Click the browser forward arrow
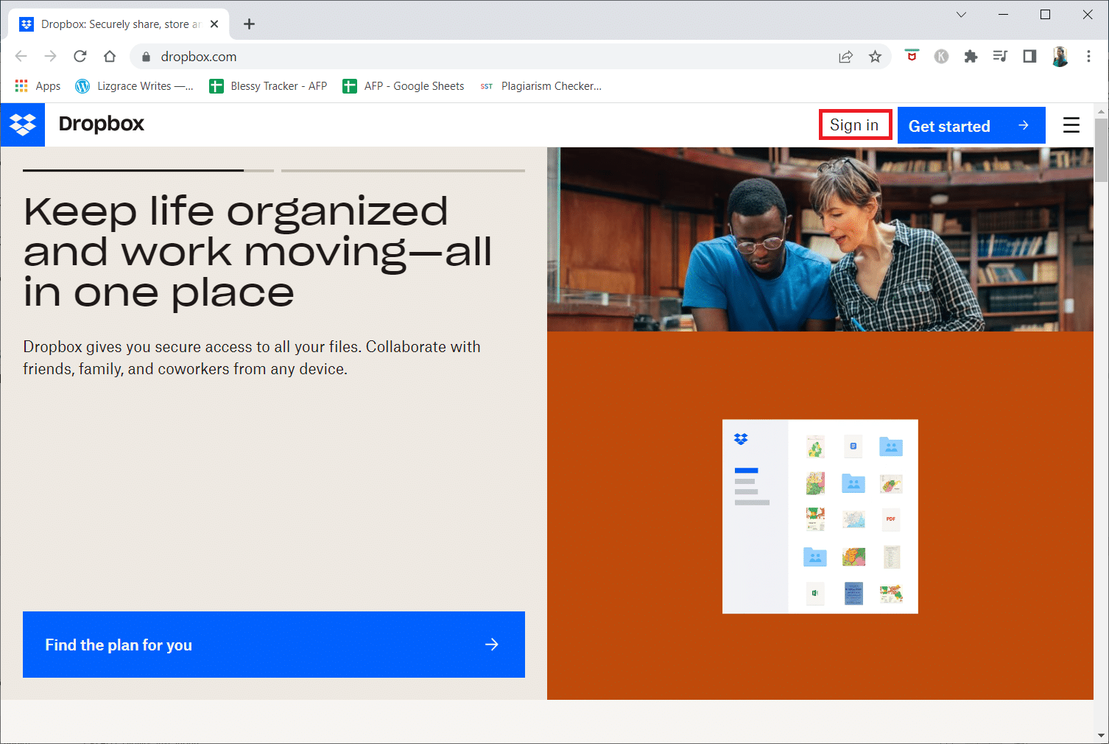Image resolution: width=1109 pixels, height=744 pixels. click(50, 56)
